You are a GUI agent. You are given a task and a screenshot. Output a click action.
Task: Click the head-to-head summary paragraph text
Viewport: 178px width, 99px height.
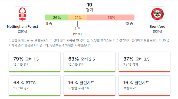point(89,43)
